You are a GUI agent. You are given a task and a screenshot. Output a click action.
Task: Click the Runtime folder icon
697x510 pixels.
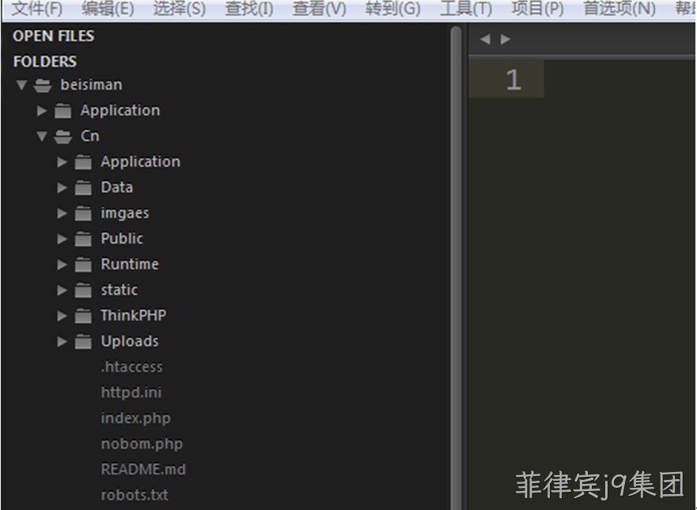pos(83,265)
